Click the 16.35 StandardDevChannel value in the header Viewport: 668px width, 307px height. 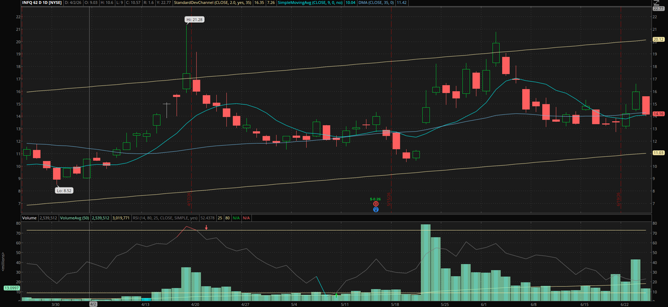[259, 3]
